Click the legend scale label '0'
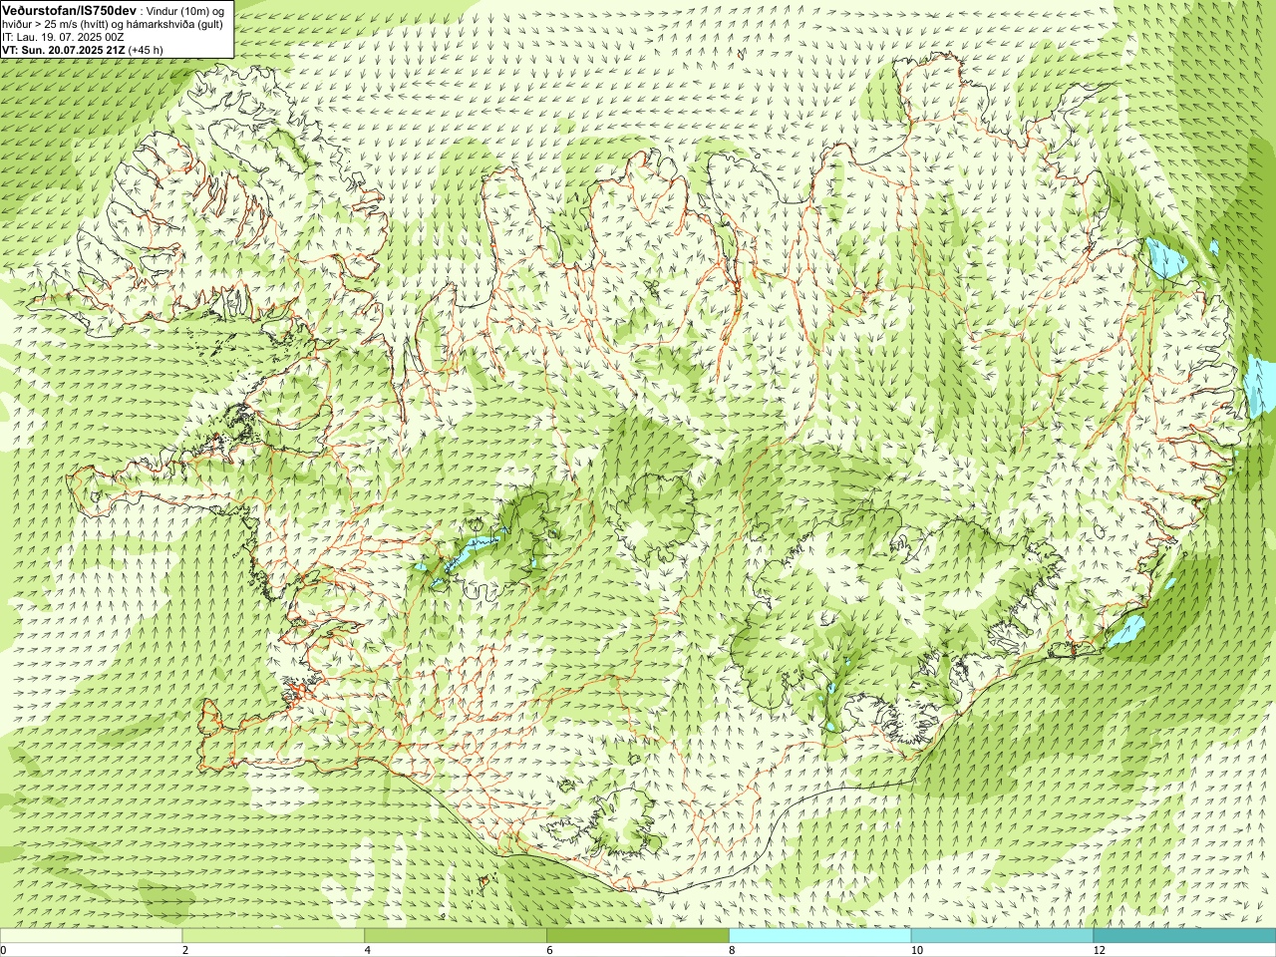The image size is (1276, 957). coord(3,950)
